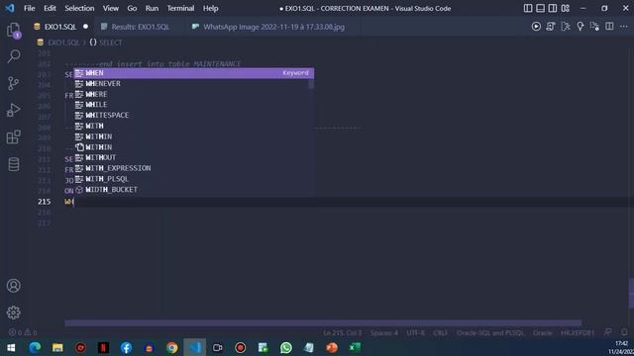Open the Extensions view

click(x=13, y=137)
